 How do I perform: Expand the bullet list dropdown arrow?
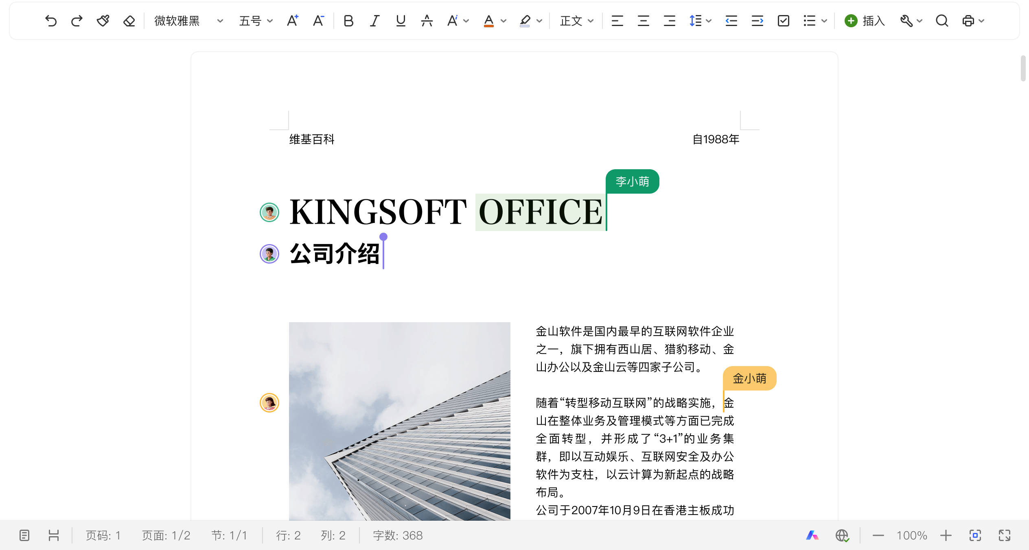(824, 21)
